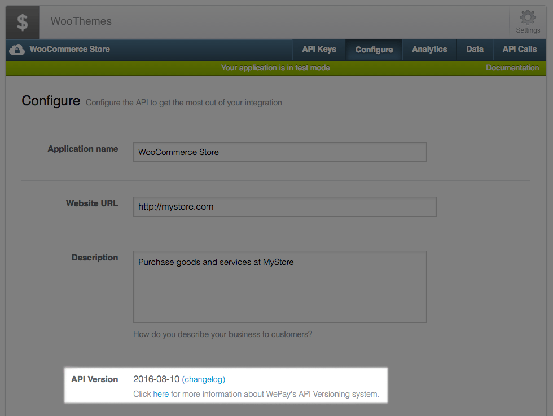Click the Description text area
Viewport: 553px width, 416px height.
coord(279,286)
